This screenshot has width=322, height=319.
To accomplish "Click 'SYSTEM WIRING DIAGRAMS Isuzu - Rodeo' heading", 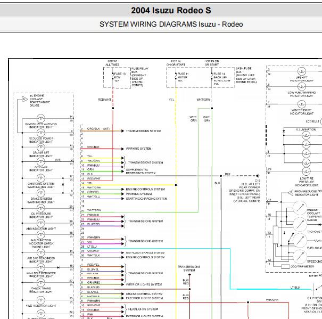I will 171,24.
